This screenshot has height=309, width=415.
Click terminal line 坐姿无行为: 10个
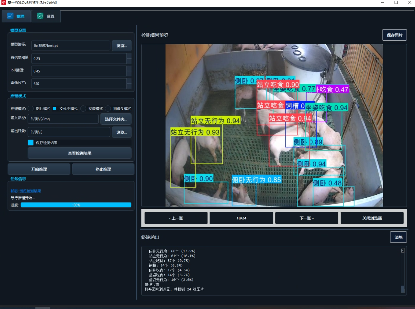171,279
